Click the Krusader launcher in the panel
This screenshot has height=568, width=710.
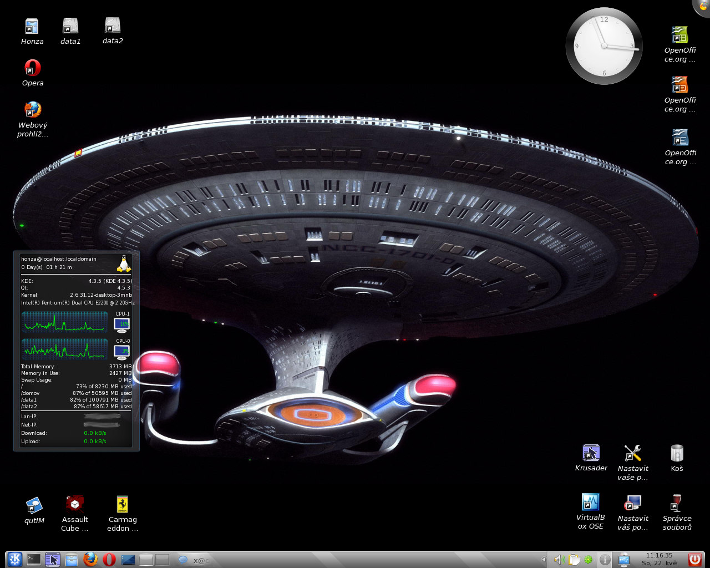point(53,560)
